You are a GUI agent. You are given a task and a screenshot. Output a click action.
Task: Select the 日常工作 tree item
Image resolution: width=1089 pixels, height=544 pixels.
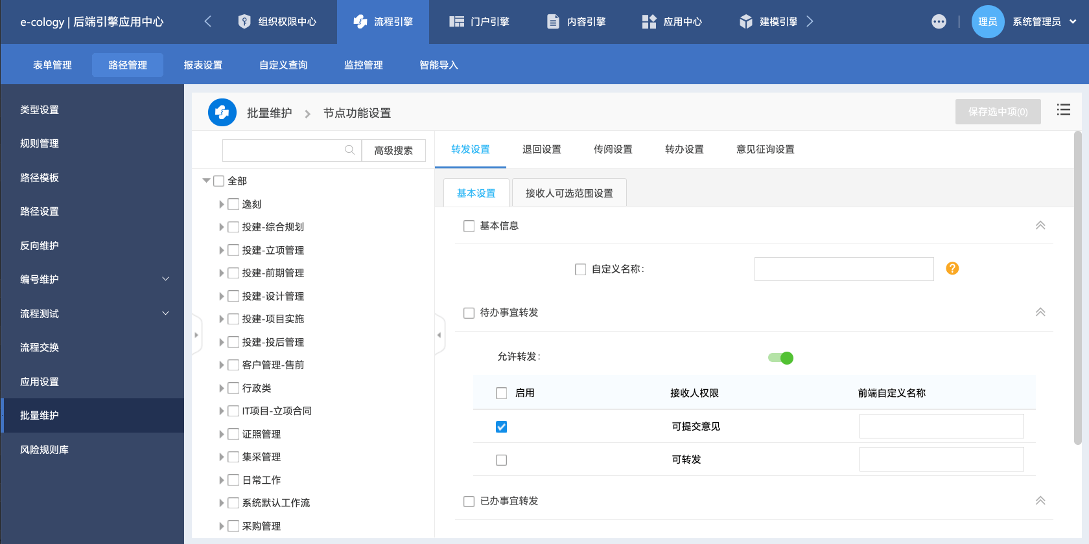(x=261, y=480)
